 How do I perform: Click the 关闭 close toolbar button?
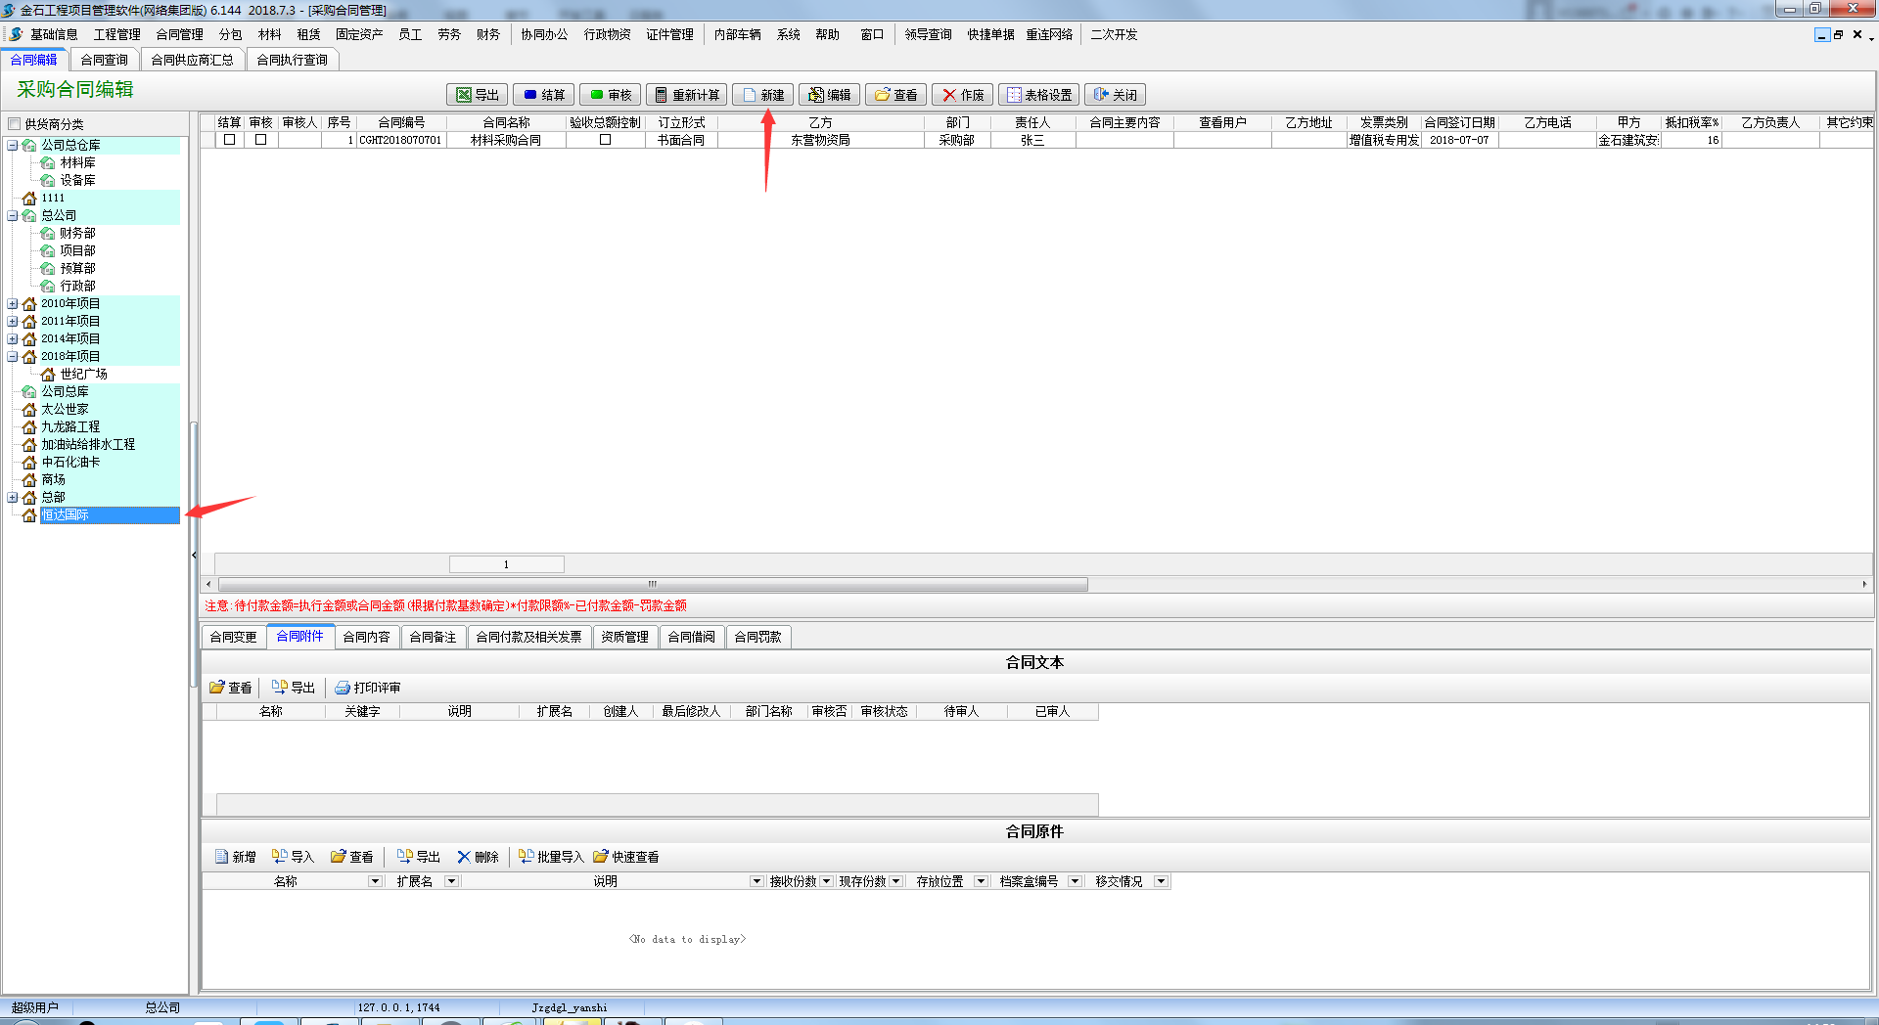click(1115, 95)
